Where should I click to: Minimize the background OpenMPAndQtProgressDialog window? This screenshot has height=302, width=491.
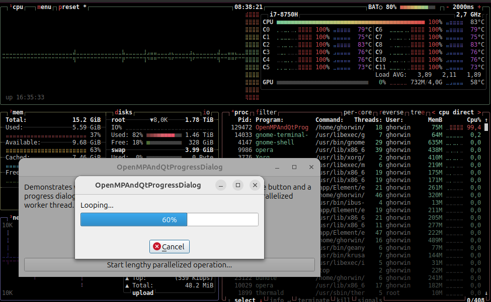(277, 167)
